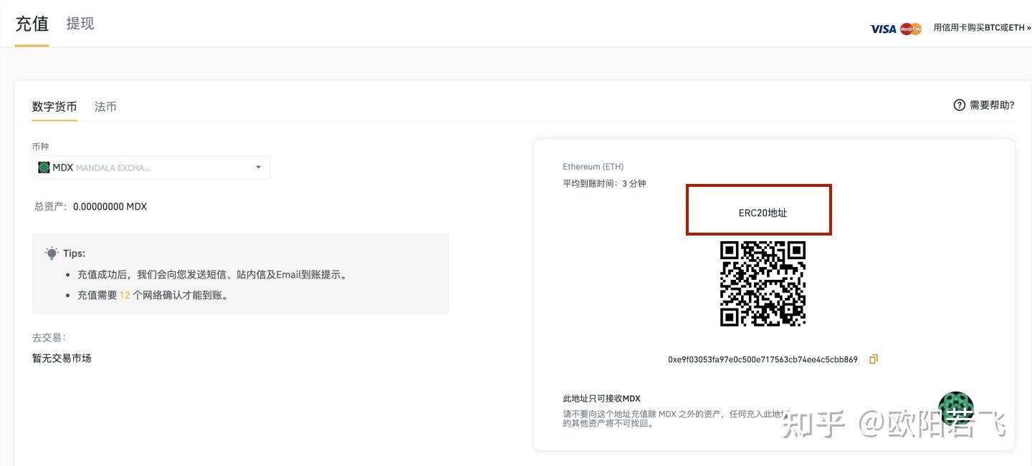Click the lightbulb icon in the Tips box
The width and height of the screenshot is (1032, 466).
tap(51, 253)
